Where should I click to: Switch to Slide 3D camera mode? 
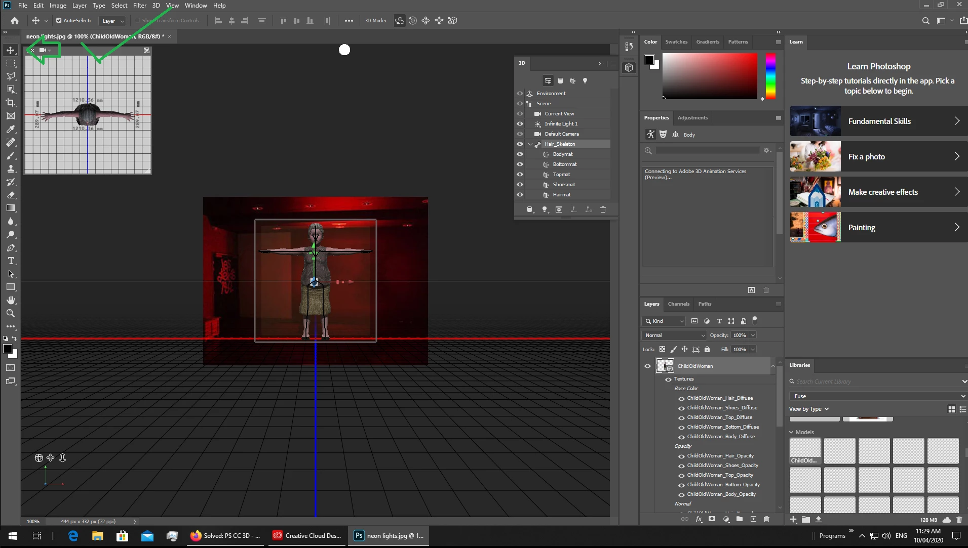(439, 21)
